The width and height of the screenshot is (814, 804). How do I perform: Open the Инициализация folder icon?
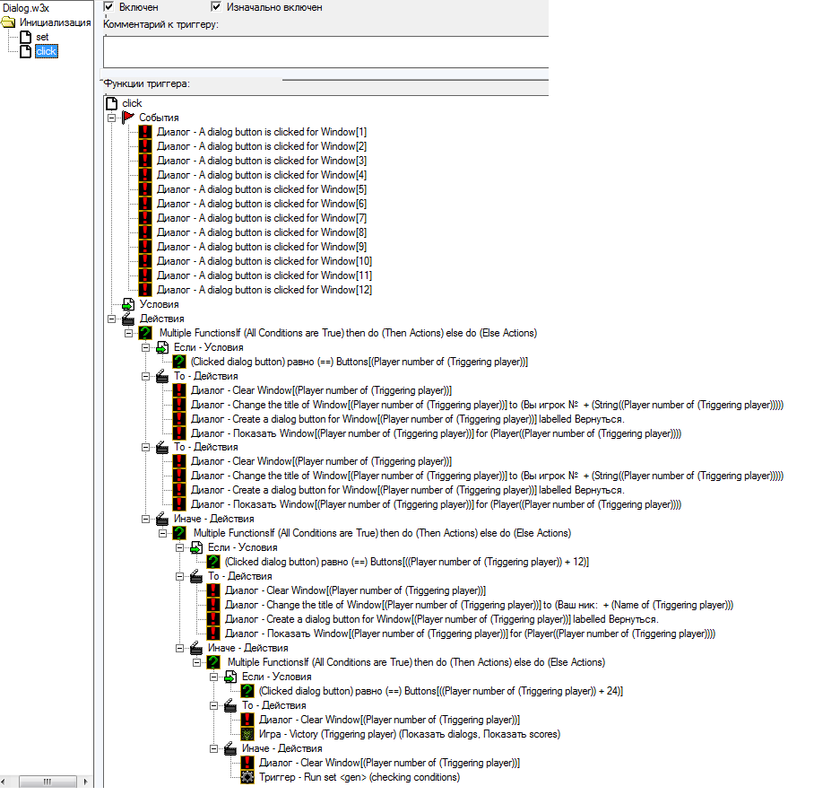pyautogui.click(x=8, y=22)
